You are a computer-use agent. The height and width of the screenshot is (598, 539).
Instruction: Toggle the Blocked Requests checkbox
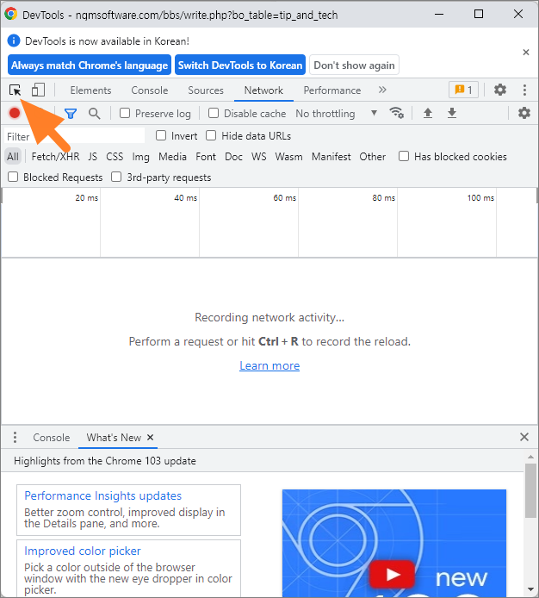coord(13,177)
